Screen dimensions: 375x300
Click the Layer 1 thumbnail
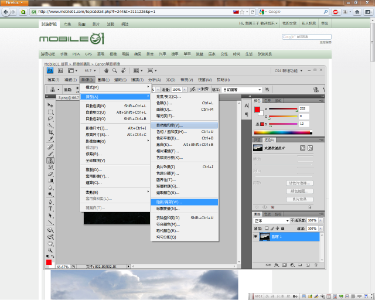click(265, 237)
